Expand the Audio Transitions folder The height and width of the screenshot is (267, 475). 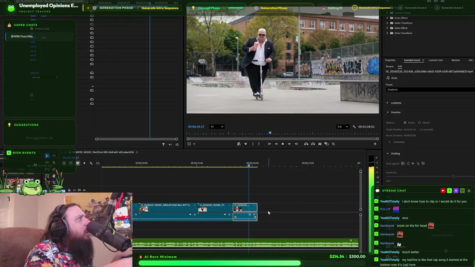tap(387, 23)
